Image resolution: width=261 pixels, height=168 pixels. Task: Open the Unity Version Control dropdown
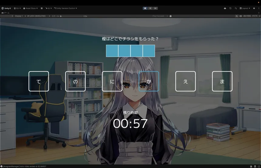point(66,8)
